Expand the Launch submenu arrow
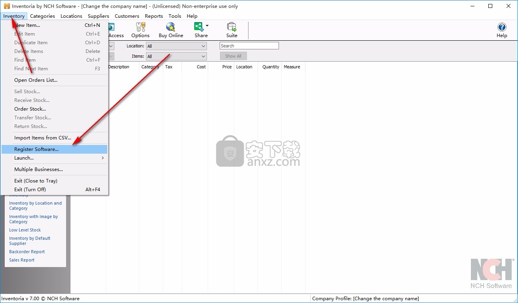Viewport: 518px width, 303px height. pos(103,158)
